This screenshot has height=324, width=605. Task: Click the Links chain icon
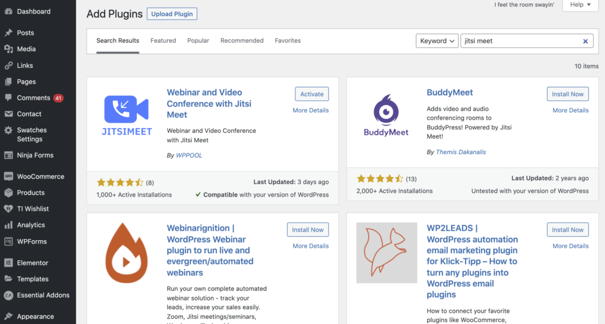coord(8,66)
